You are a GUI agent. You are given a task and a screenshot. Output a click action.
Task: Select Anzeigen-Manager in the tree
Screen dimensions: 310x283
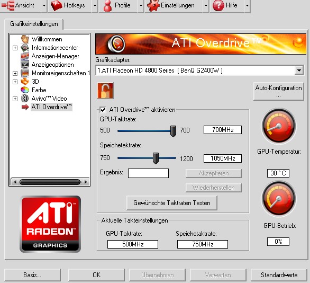tap(55, 56)
